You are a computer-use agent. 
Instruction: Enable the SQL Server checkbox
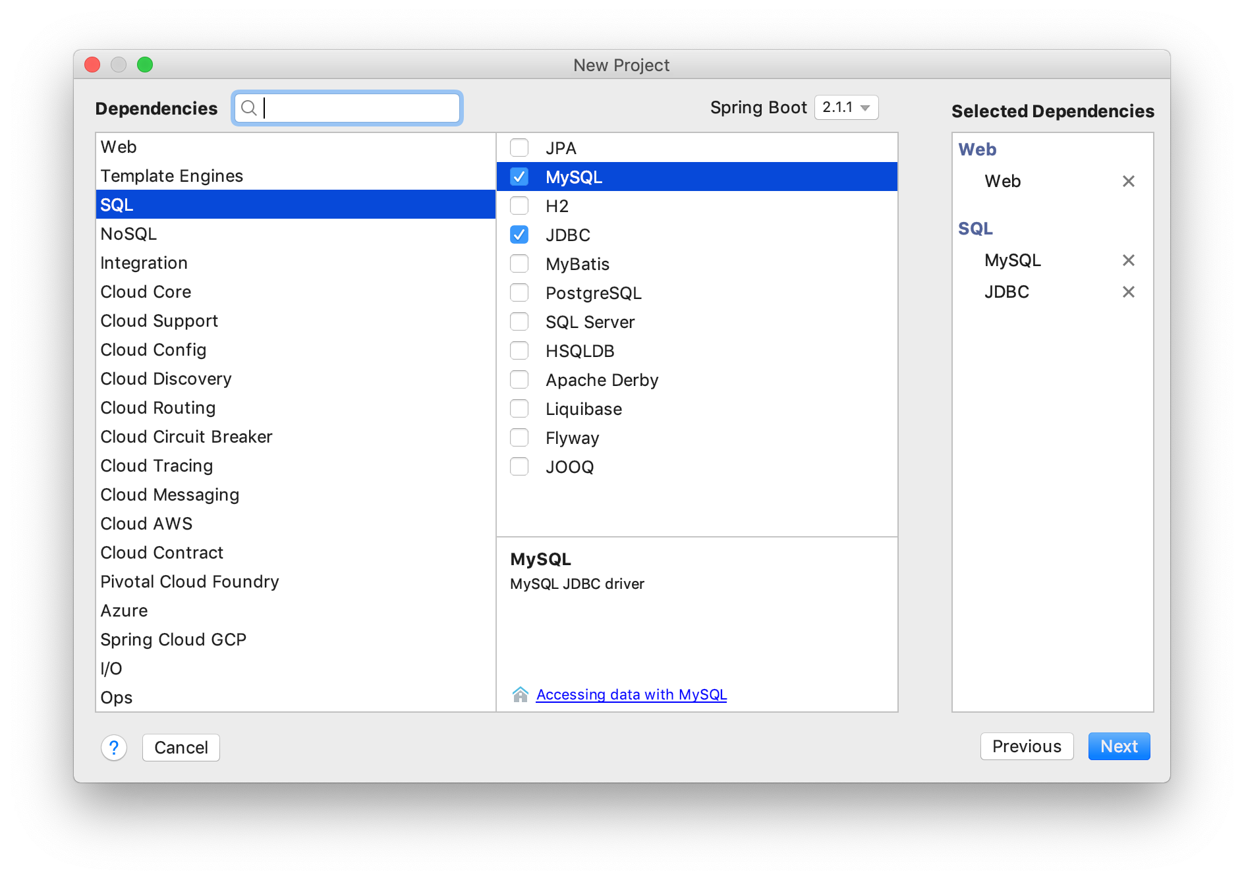coord(519,321)
